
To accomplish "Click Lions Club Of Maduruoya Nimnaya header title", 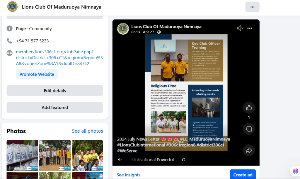I will (x=62, y=7).
